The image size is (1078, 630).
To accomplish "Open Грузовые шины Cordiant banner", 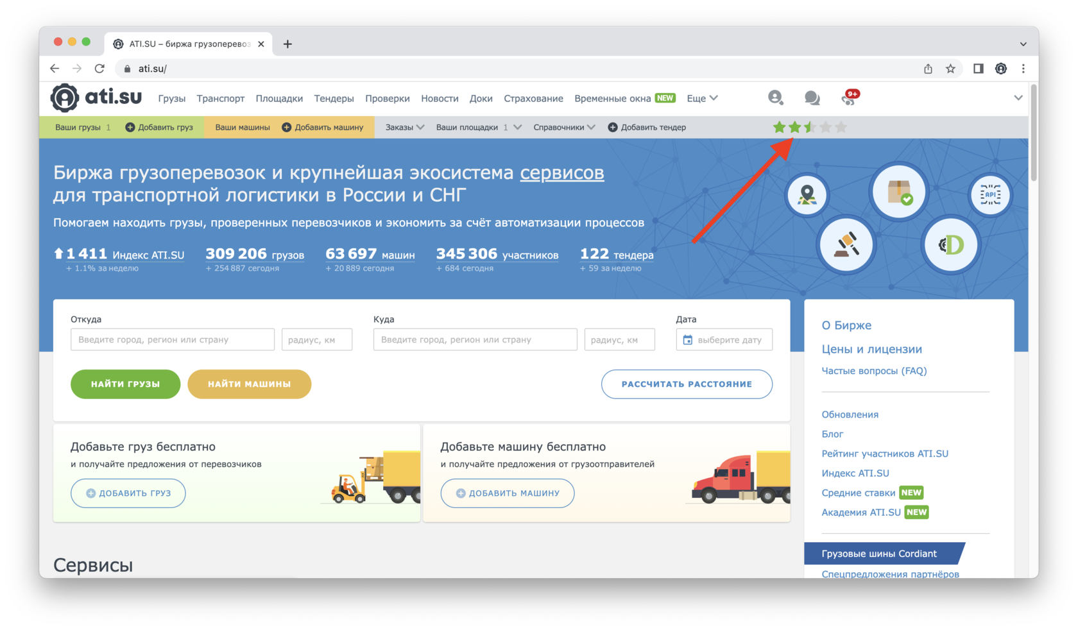I will tap(884, 553).
